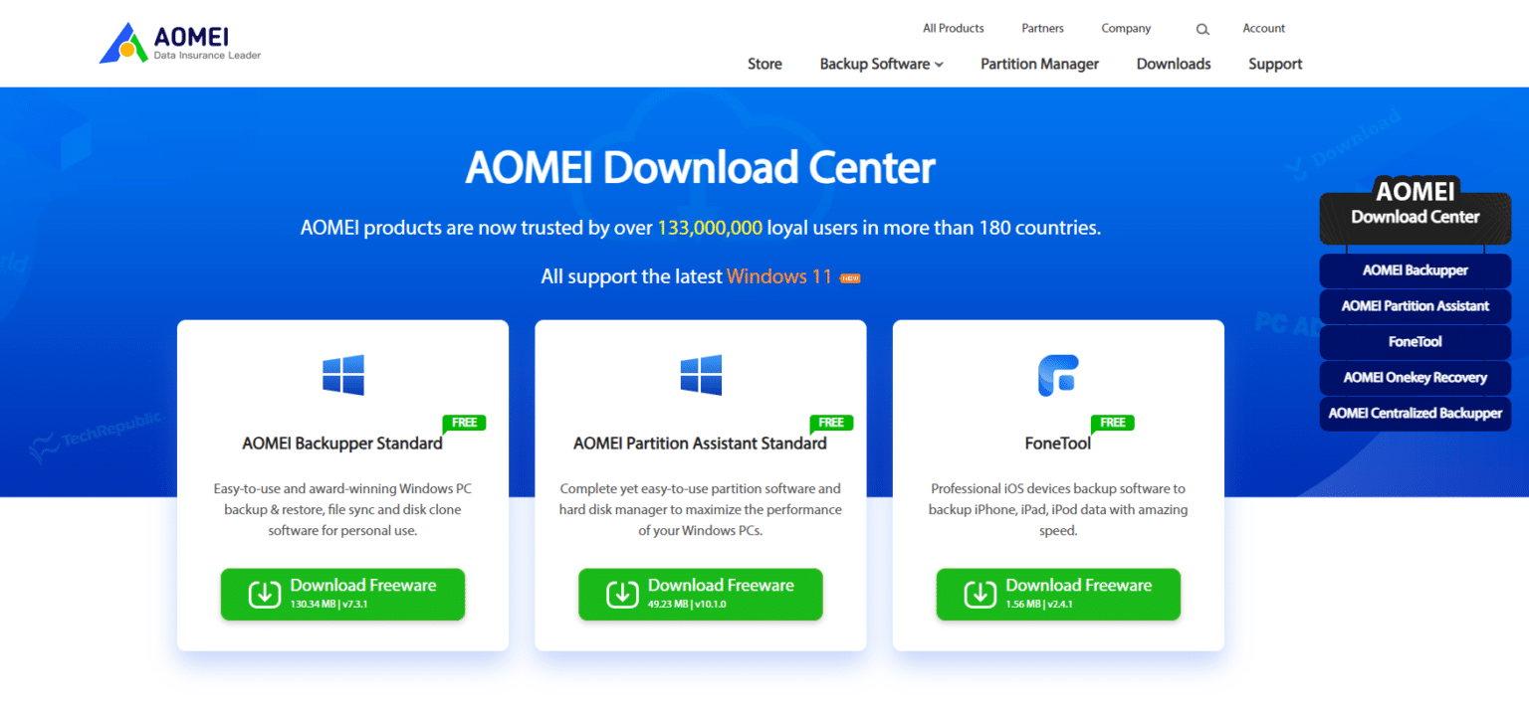Click the download arrow in Backupper's green button
This screenshot has width=1529, height=713.
tap(263, 594)
